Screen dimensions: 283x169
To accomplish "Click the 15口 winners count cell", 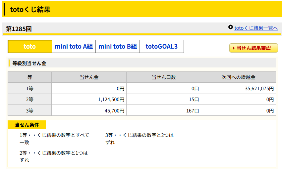I will click(164, 100).
